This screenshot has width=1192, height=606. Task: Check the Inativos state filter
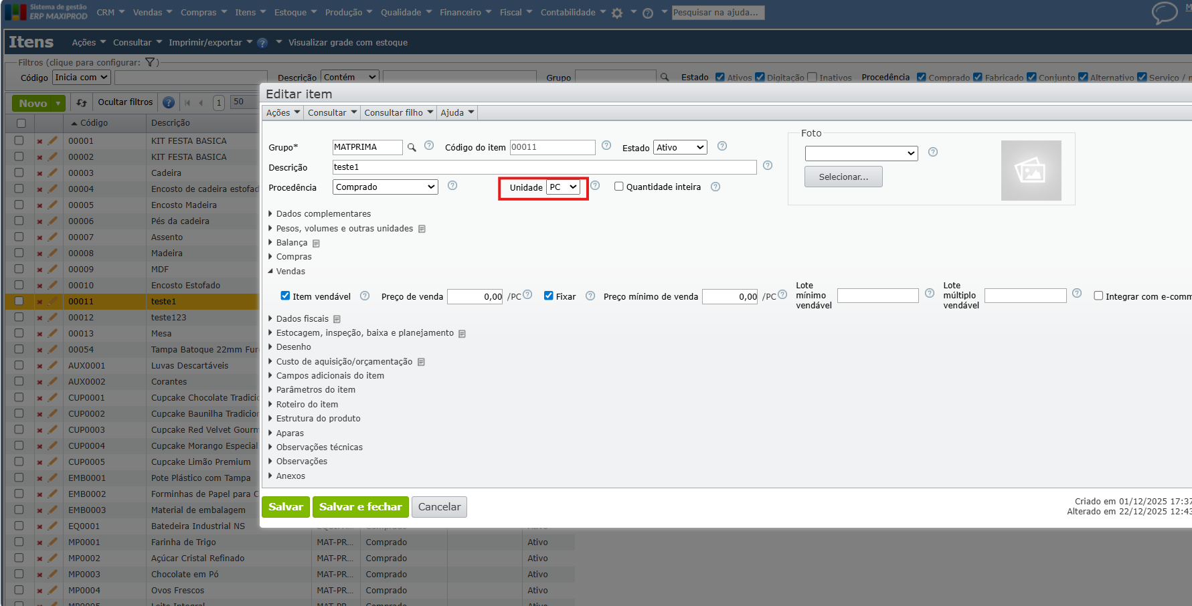pos(813,77)
